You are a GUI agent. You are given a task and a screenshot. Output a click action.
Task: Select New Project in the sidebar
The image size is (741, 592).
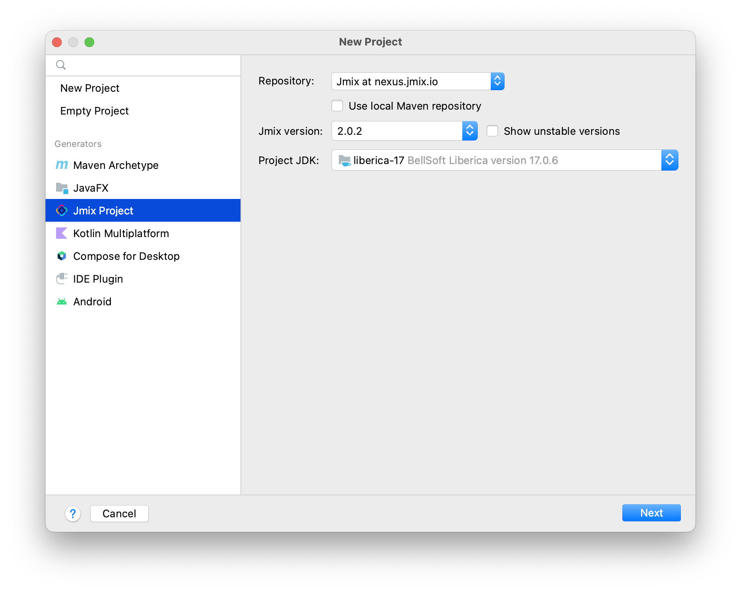coord(143,88)
